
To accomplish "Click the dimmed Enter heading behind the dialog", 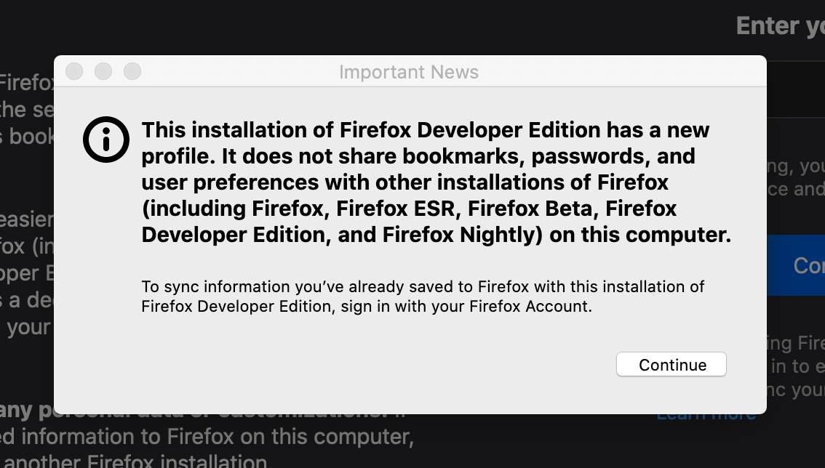I will click(778, 25).
